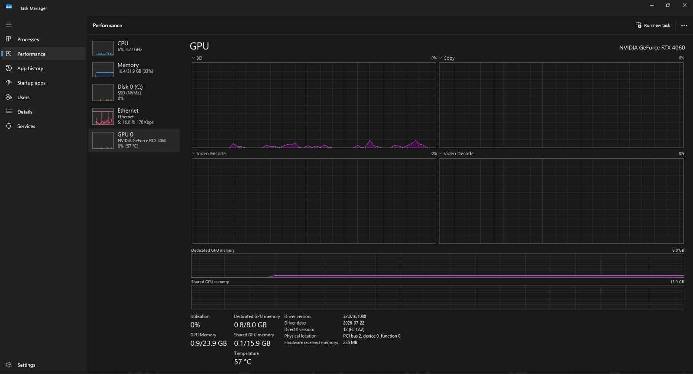Click the App history clock icon
The width and height of the screenshot is (693, 374).
[9, 68]
